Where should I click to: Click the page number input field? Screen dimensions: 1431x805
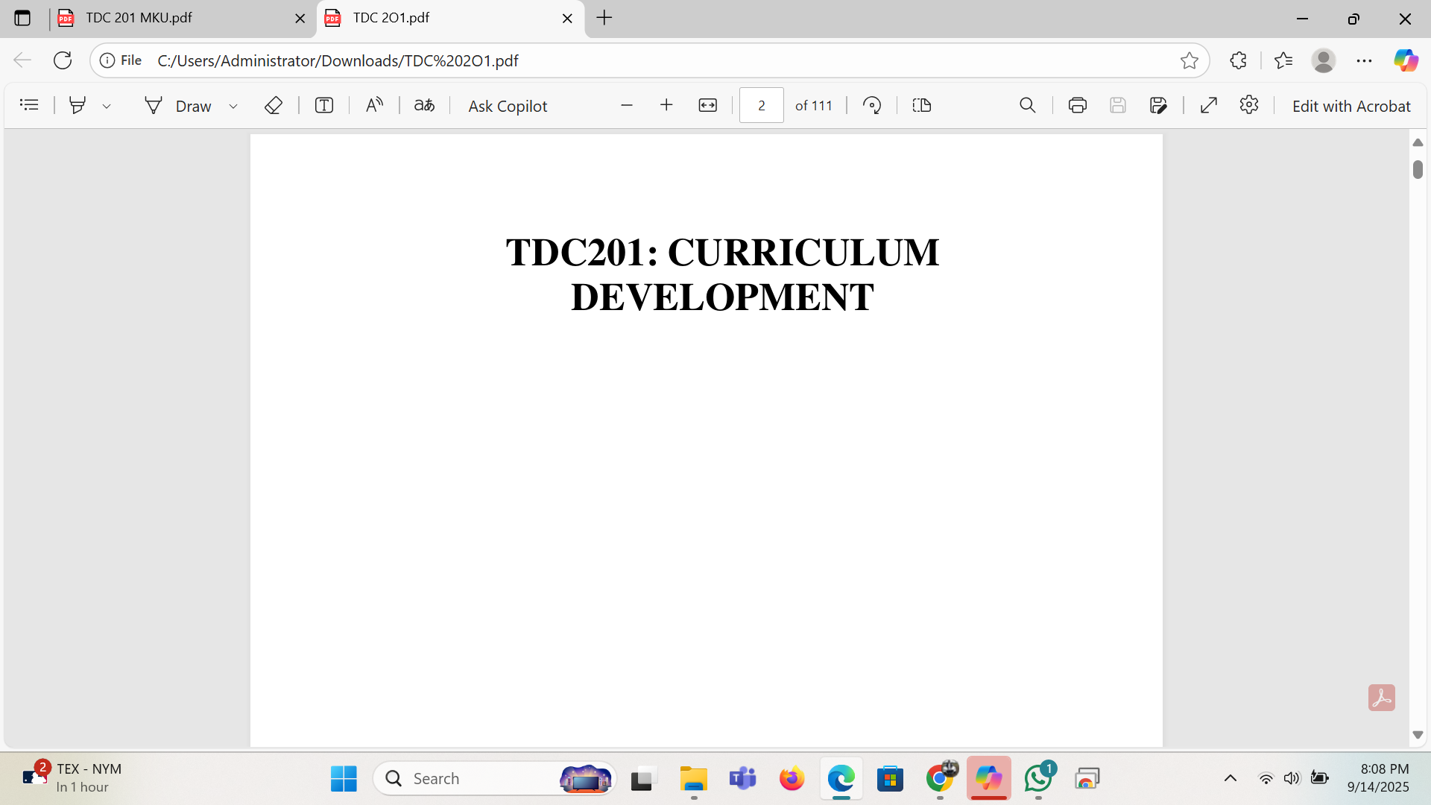[x=761, y=105]
